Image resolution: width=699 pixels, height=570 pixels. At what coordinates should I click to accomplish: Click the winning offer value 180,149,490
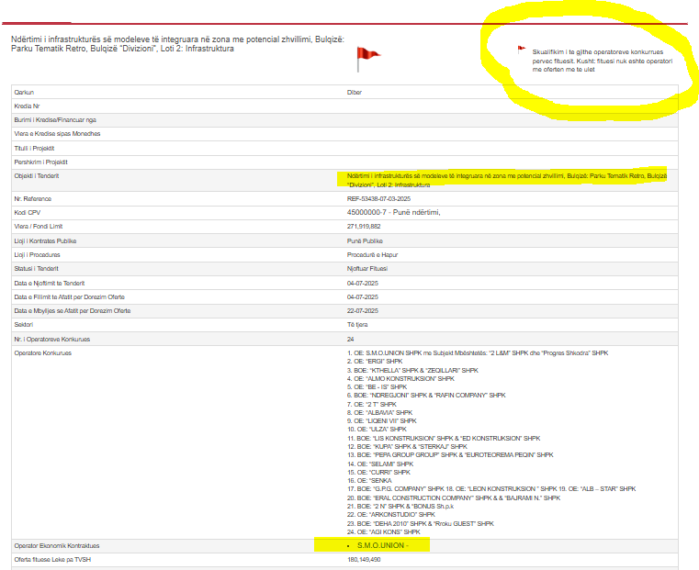point(365,559)
